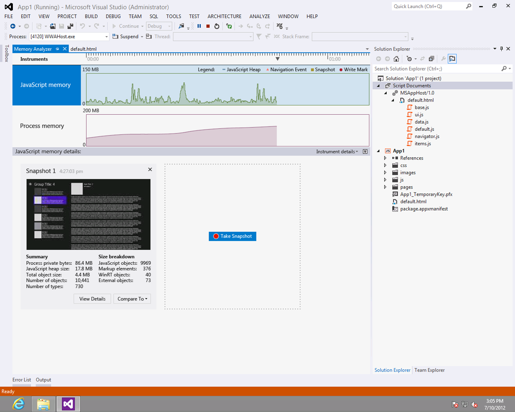
Task: Switch to the Team Explorer tab
Action: [430, 370]
